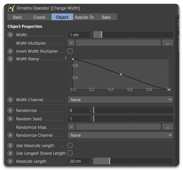Toggle the Absolute Length animation dot
This screenshot has width=183, height=170.
point(10,161)
